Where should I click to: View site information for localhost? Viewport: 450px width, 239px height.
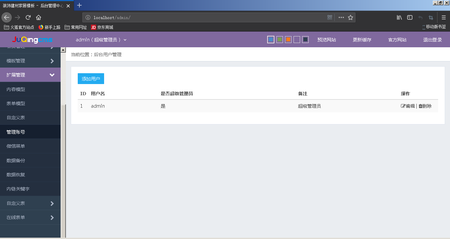(88, 17)
